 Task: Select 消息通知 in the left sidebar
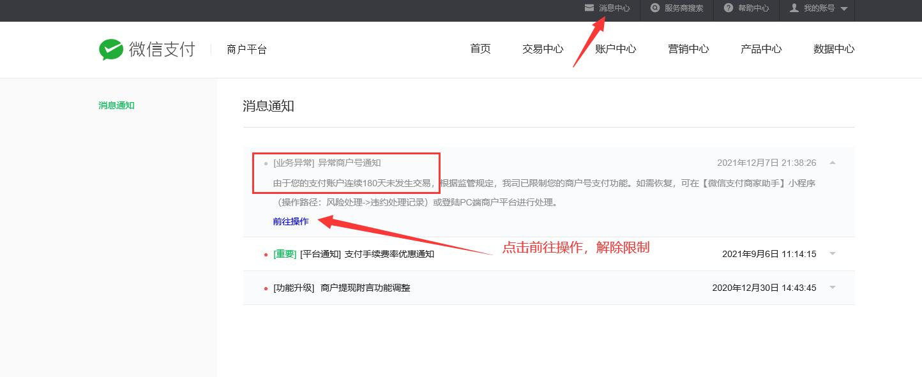coord(116,105)
